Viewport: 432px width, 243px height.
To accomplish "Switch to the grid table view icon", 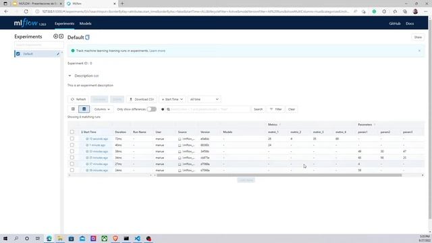I will click(84, 109).
